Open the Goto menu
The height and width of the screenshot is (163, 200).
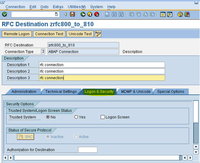[x=44, y=7]
